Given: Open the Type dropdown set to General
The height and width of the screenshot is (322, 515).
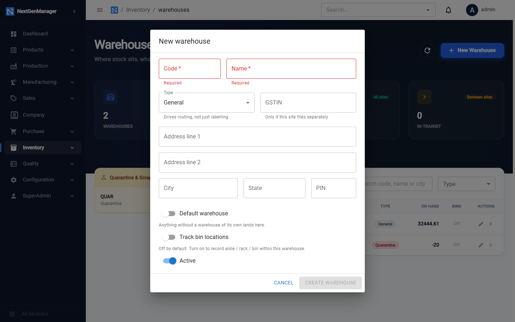Looking at the screenshot, I should (207, 103).
